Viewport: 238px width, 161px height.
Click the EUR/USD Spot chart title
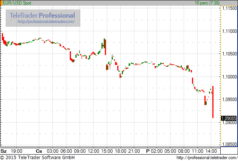pos(17,3)
